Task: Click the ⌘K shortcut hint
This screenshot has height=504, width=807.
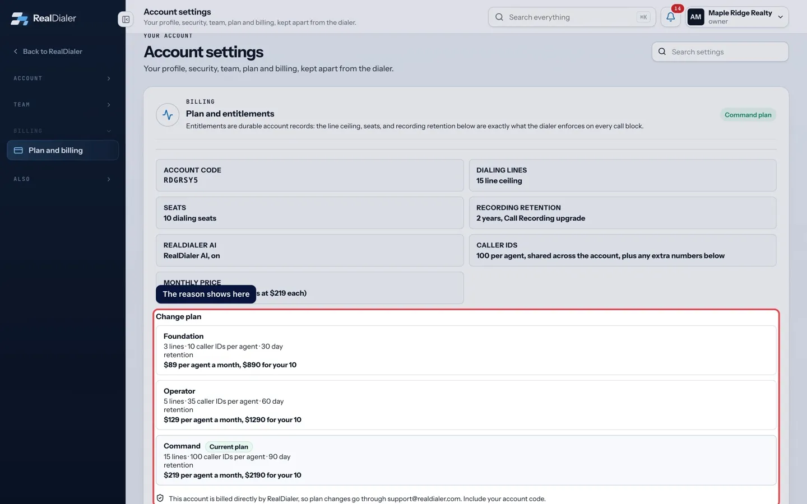Action: [643, 17]
